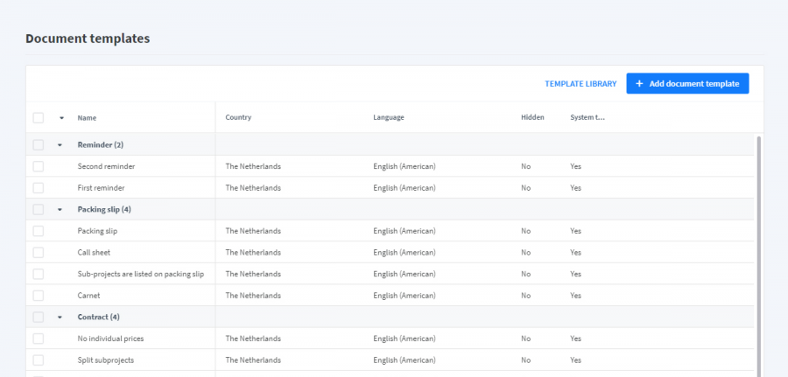Open the header dropdown arrow beside Name
This screenshot has width=788, height=377.
[61, 117]
